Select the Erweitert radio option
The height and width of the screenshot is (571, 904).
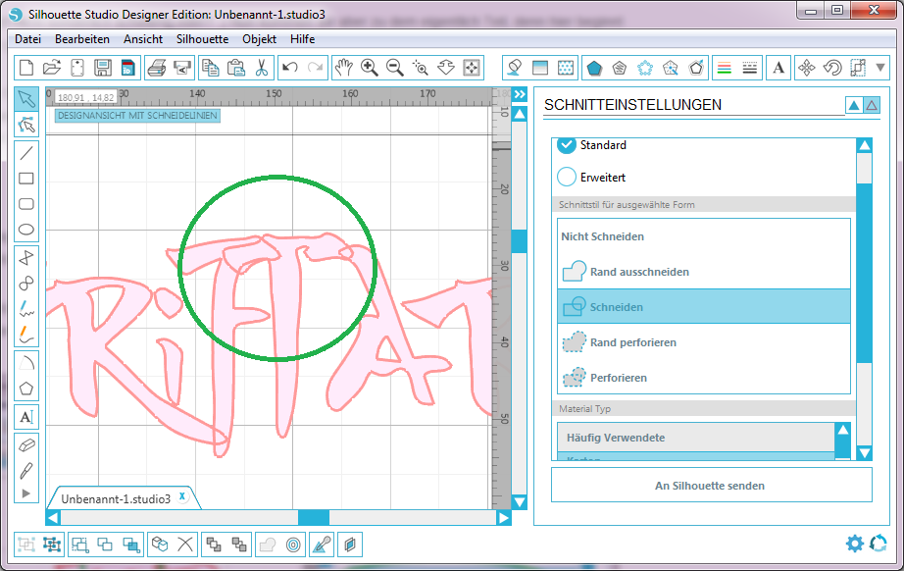point(567,178)
